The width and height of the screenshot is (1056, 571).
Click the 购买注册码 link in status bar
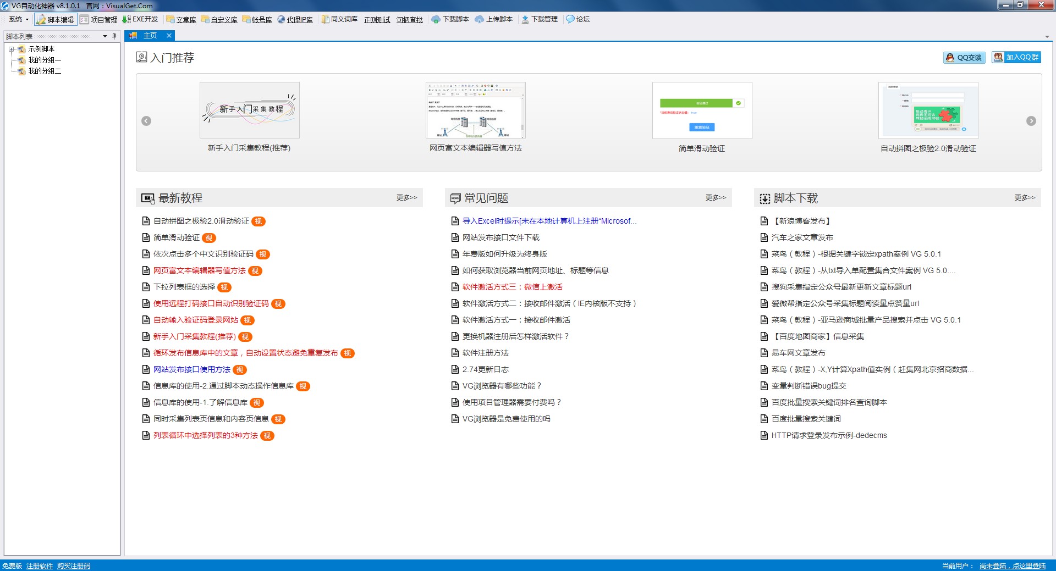(74, 566)
